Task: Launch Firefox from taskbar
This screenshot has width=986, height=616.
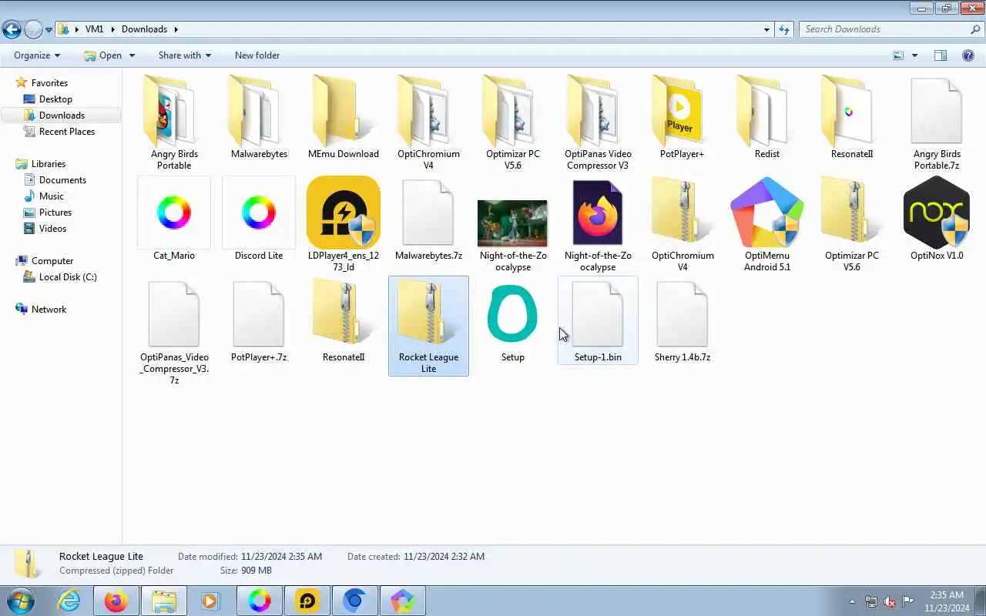Action: click(116, 601)
